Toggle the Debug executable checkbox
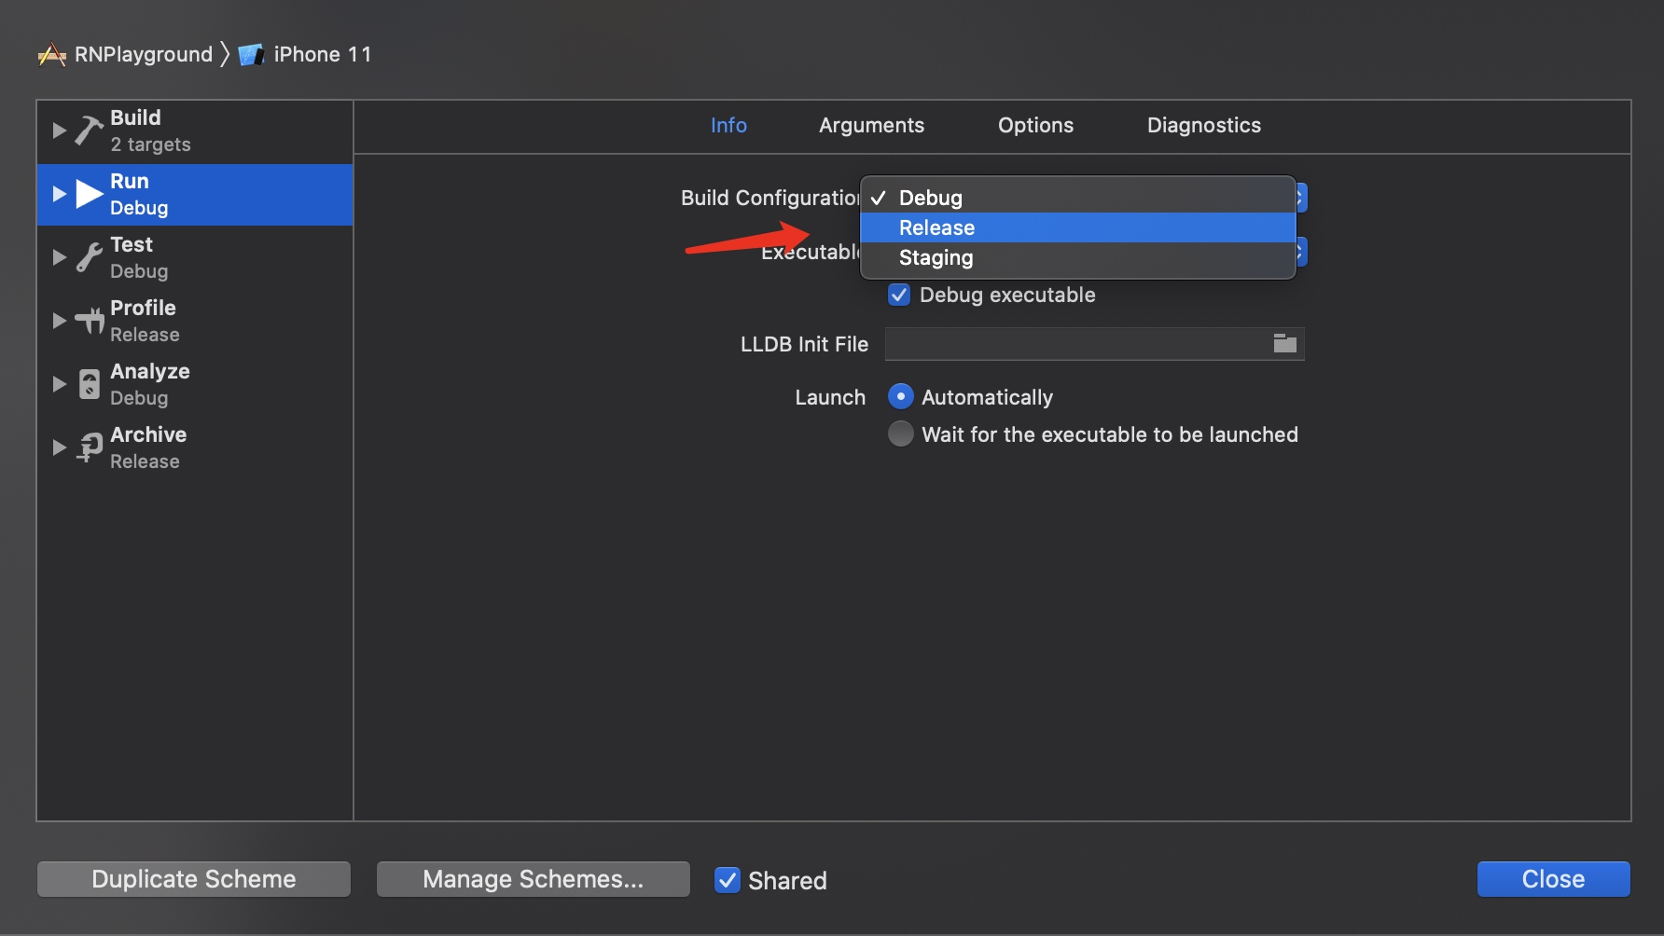 [x=899, y=296]
